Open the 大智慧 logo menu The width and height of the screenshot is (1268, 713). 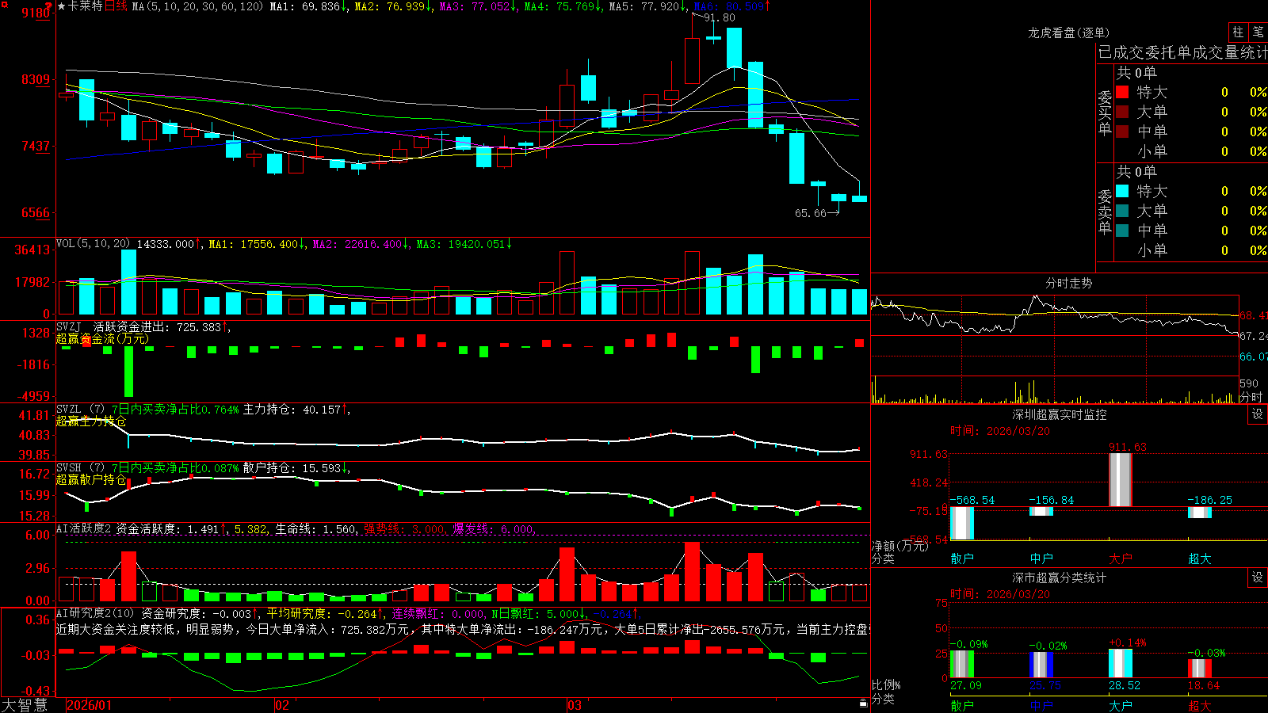25,705
